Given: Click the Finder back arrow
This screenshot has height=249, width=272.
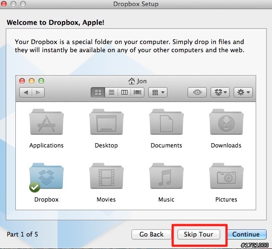Looking at the screenshot, I should tap(26, 92).
